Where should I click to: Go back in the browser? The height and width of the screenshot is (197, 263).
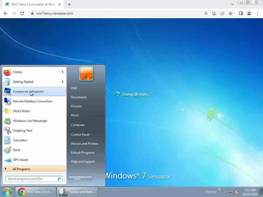pyautogui.click(x=6, y=13)
